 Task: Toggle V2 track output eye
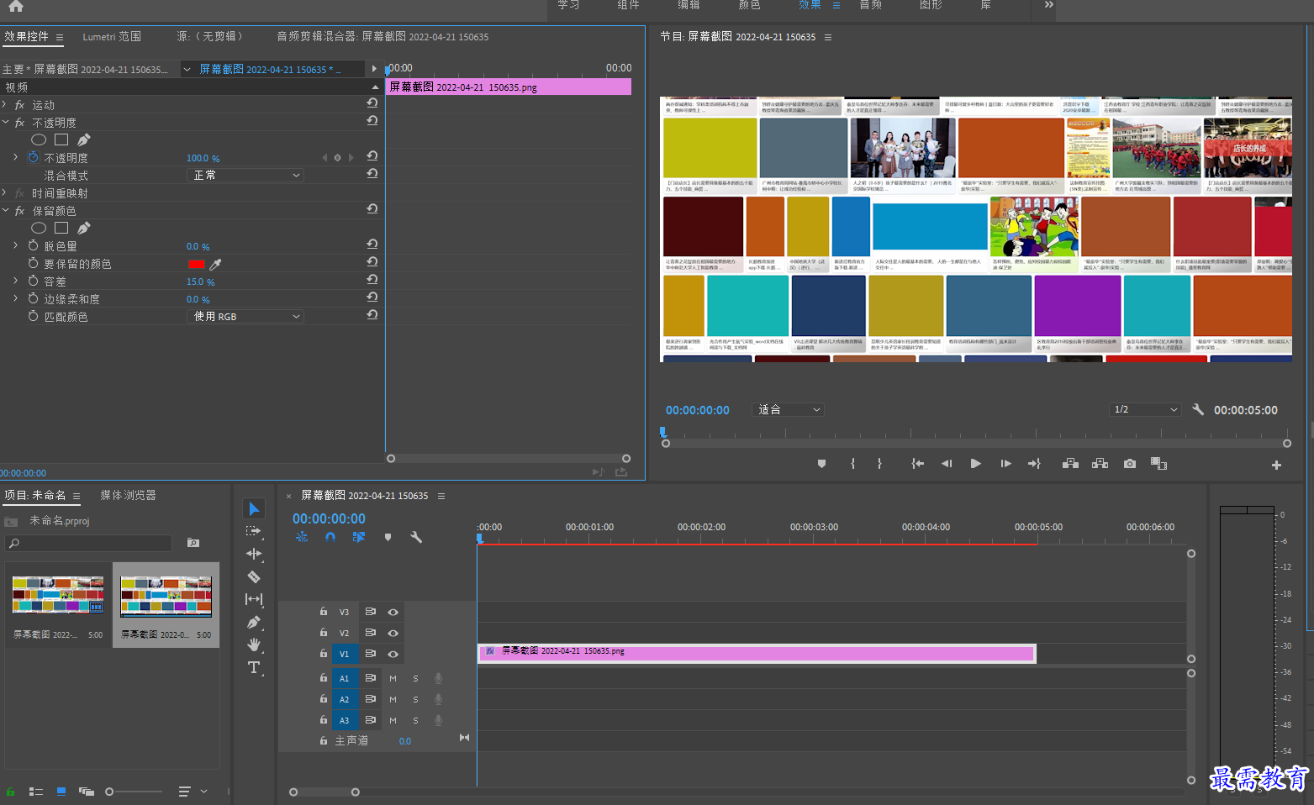(393, 633)
